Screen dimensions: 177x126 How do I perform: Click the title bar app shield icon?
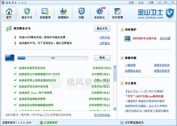[x=3, y=3]
